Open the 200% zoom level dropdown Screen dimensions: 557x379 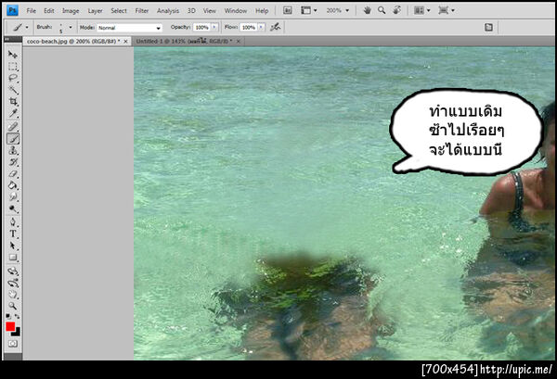[x=338, y=10]
